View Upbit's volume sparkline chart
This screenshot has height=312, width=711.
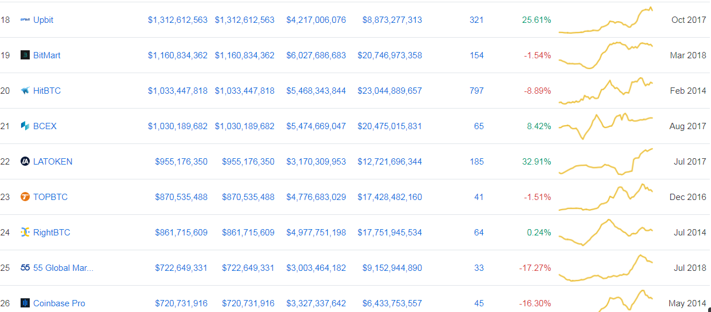606,20
